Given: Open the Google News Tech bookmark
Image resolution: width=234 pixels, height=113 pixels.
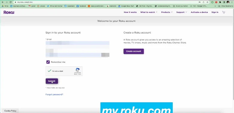Looking at the screenshot, I should pos(126,6).
